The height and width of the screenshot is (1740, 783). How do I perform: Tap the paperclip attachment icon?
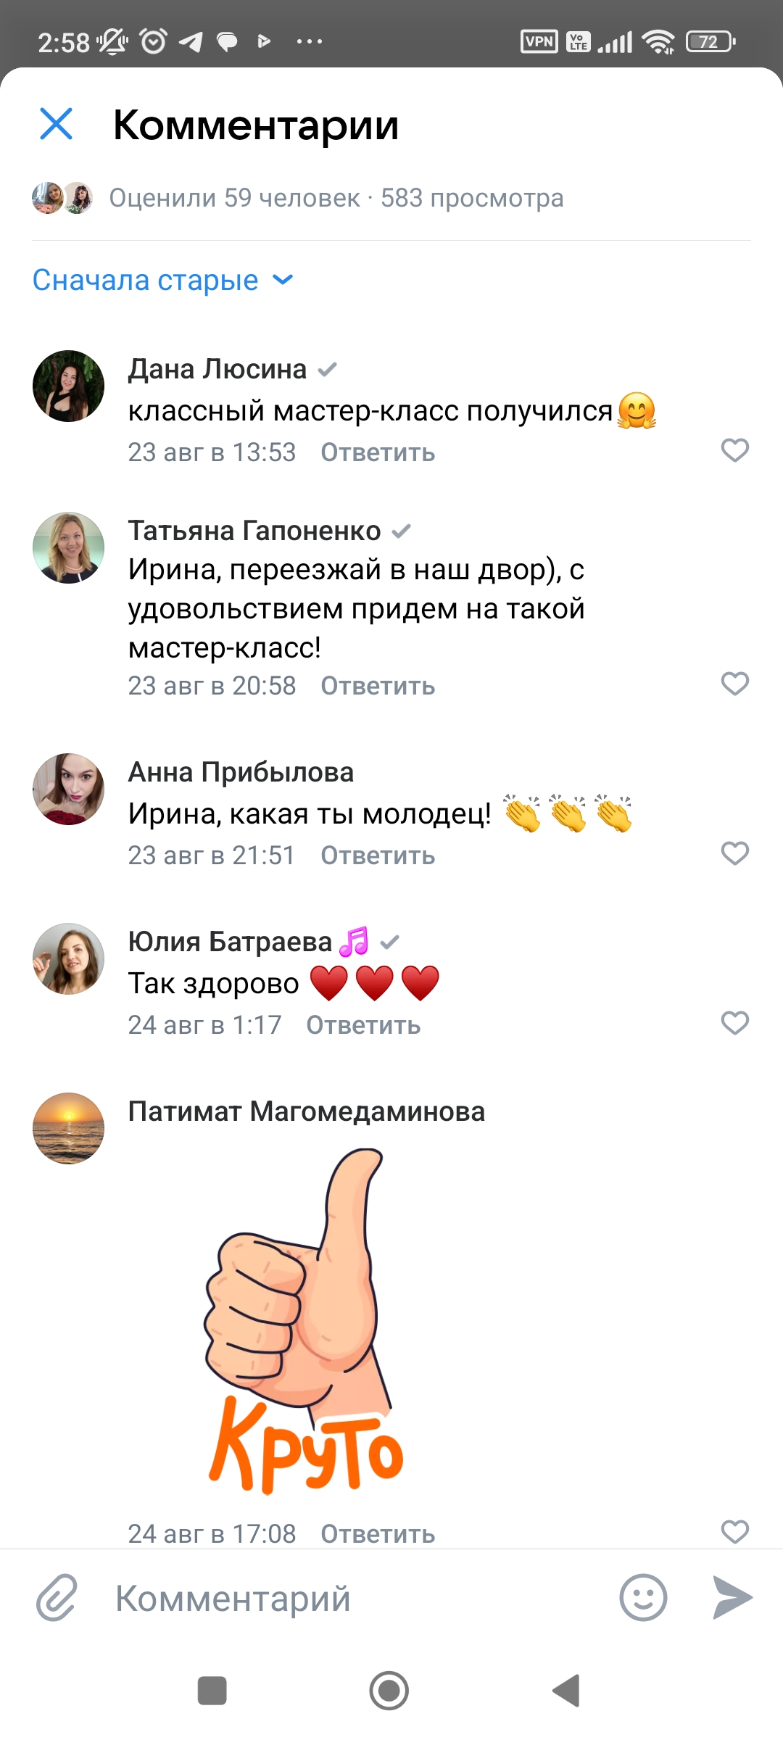click(57, 1598)
